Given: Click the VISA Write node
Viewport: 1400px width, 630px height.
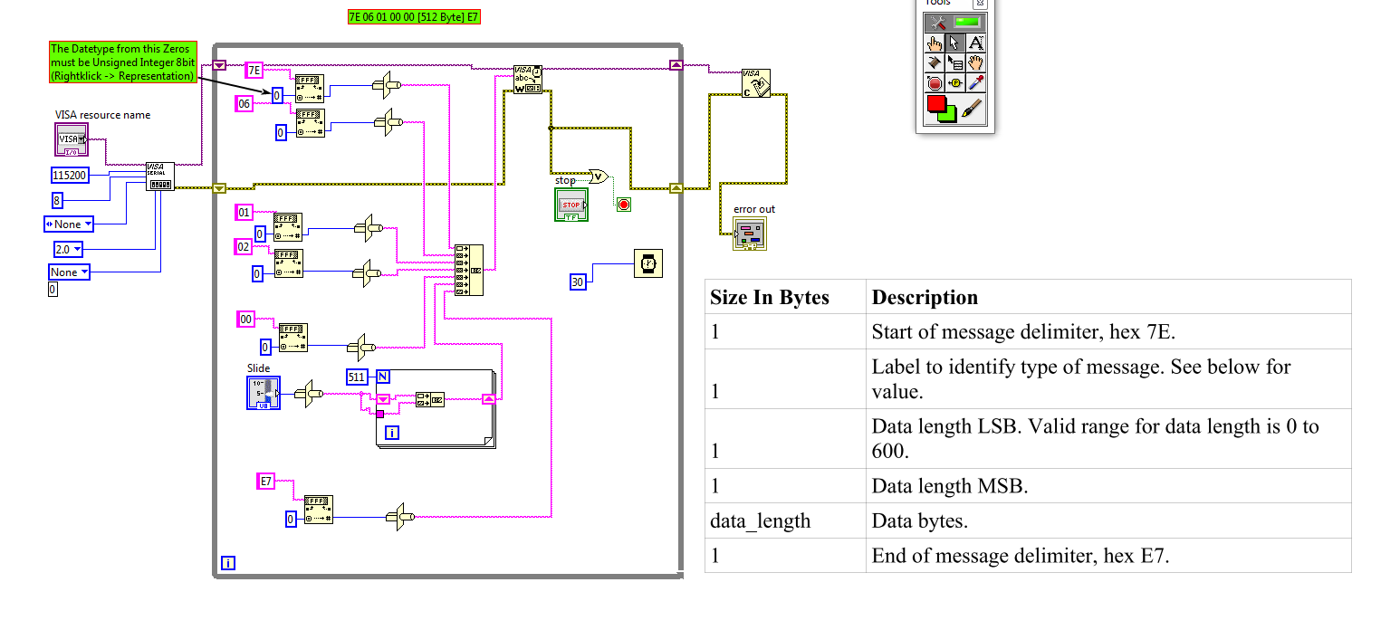Looking at the screenshot, I should [x=528, y=80].
